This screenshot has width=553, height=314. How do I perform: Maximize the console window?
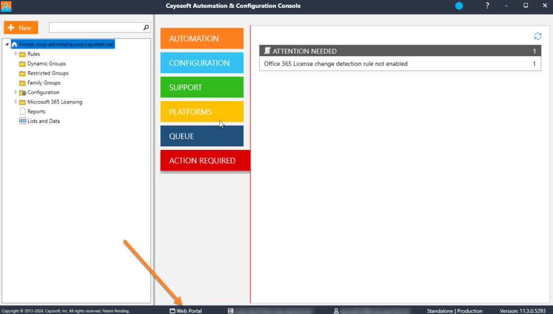pyautogui.click(x=525, y=5)
